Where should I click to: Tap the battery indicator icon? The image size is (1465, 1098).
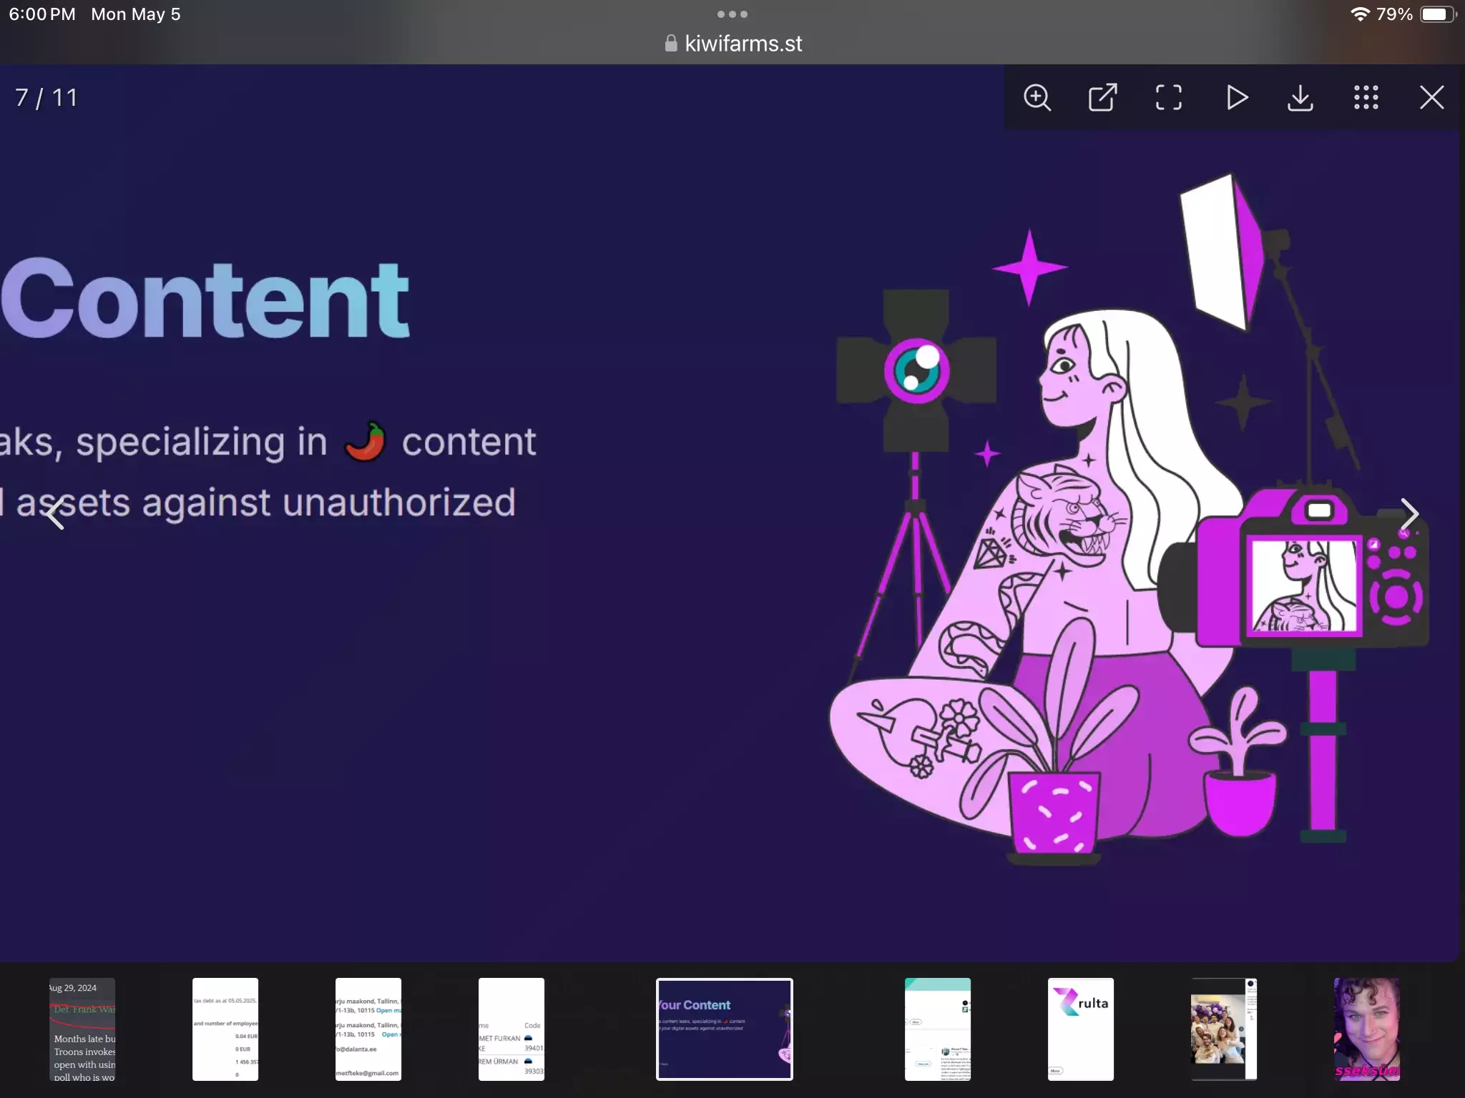(1438, 14)
